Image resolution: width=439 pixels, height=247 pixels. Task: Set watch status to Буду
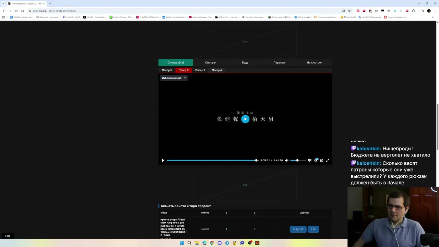click(x=245, y=62)
